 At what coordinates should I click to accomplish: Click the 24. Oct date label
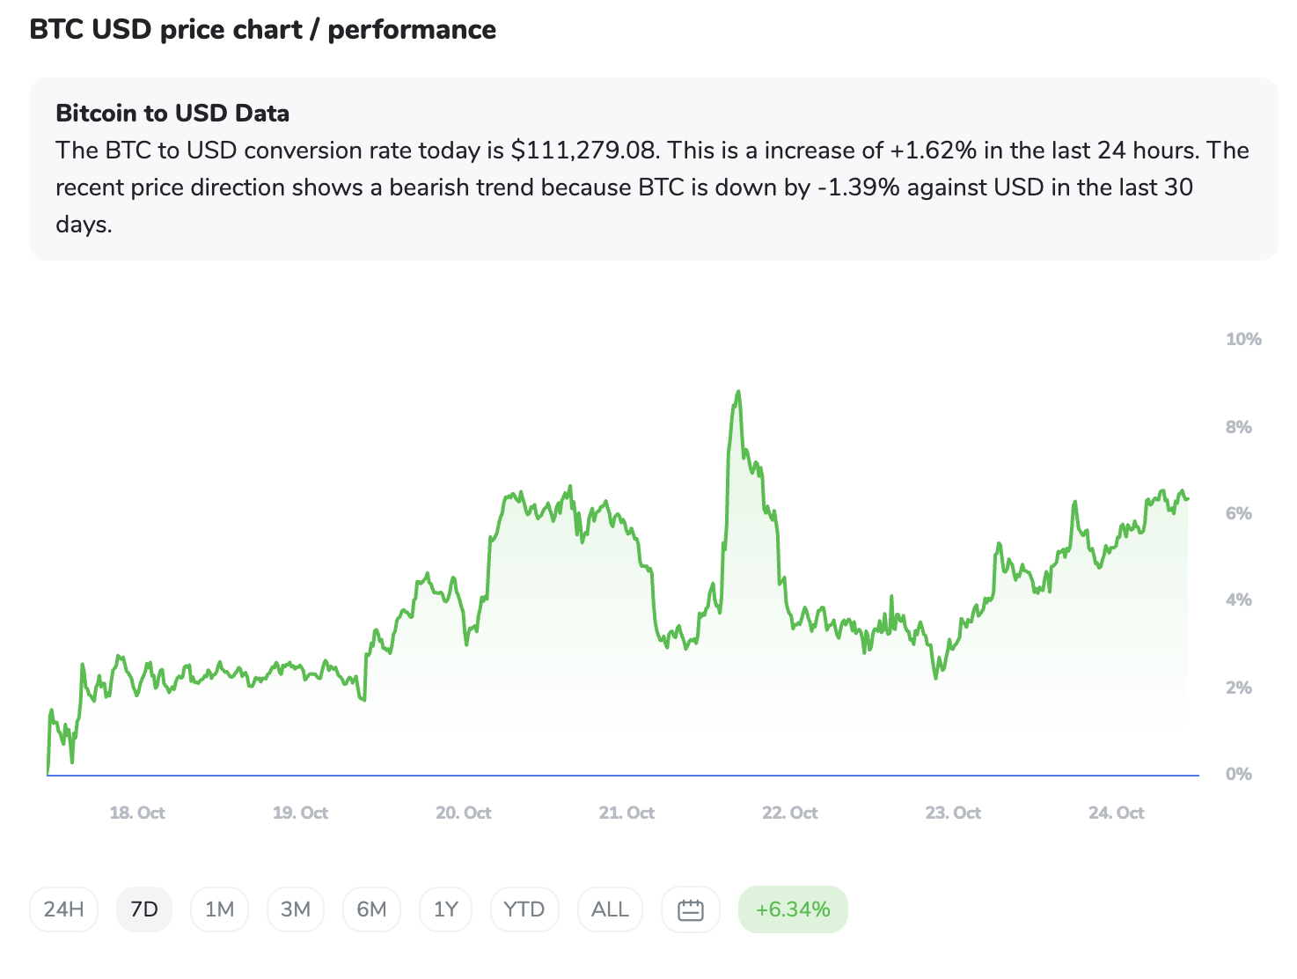(1116, 813)
